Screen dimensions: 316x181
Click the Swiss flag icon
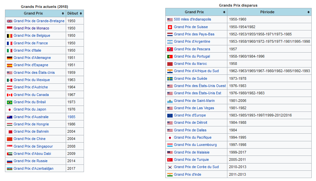click(170, 27)
